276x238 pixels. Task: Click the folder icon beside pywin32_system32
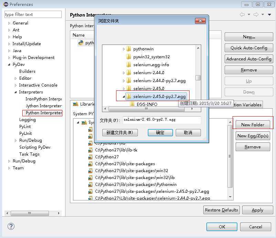[129, 57]
